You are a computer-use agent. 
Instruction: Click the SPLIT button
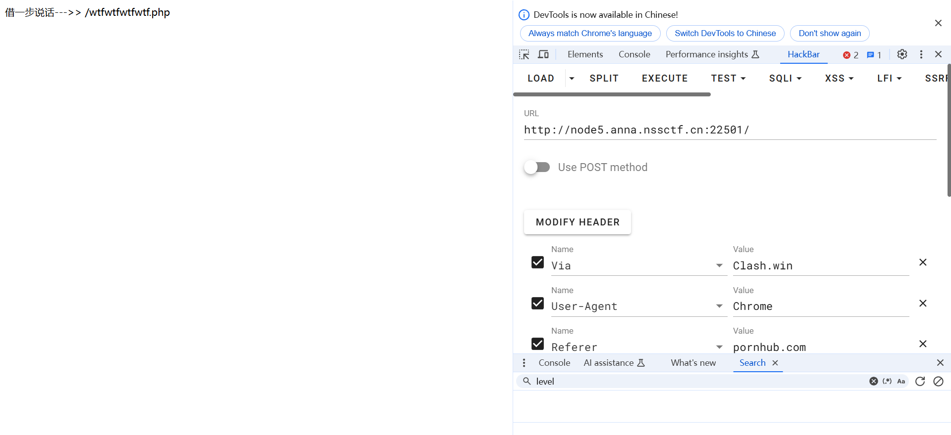coord(604,78)
